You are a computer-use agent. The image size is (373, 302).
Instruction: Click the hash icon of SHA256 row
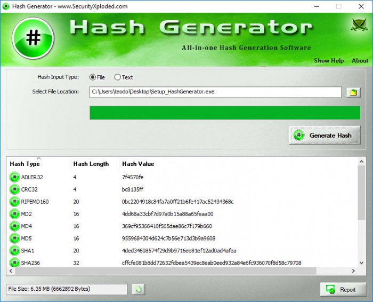14,263
